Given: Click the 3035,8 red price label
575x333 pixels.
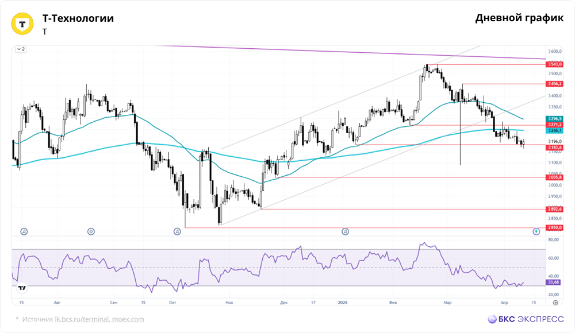Looking at the screenshot, I should tap(554, 177).
